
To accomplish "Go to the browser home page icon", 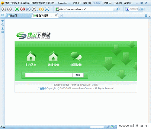I will pos(28,9).
